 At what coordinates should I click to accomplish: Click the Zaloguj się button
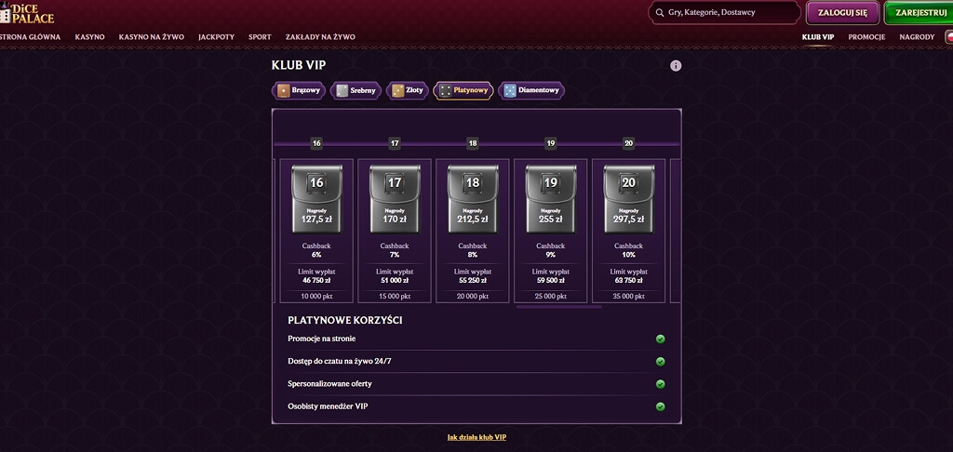pyautogui.click(x=842, y=13)
